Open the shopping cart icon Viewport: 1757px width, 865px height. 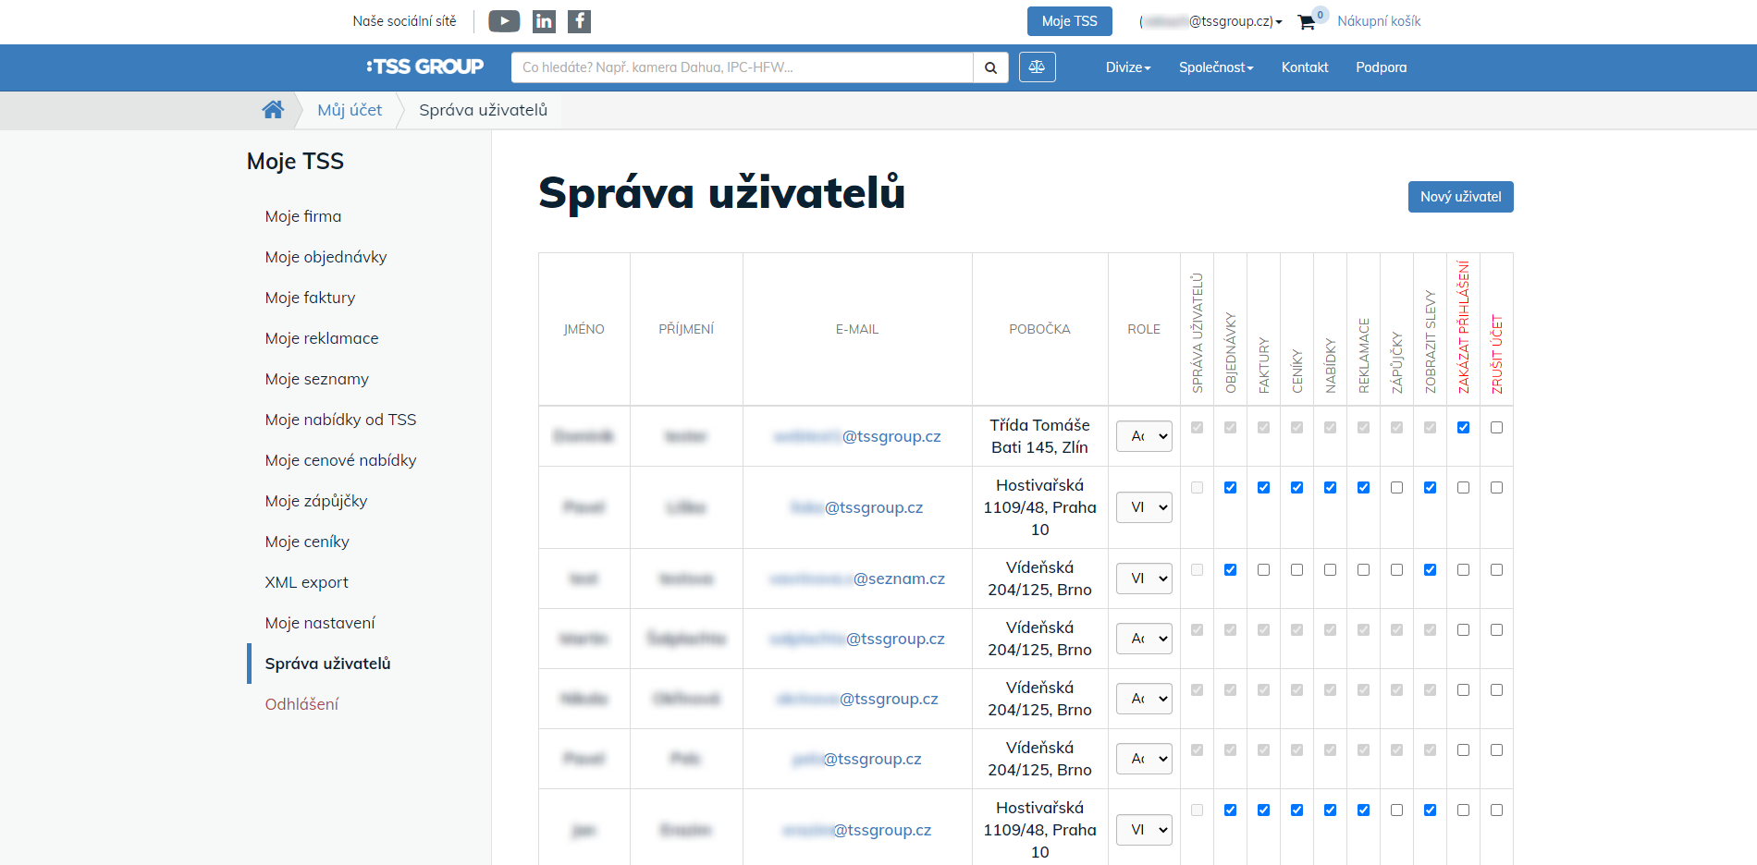1306,22
